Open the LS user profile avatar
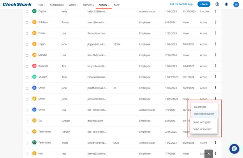Screen dimensions: 243x158 tap(236, 4)
